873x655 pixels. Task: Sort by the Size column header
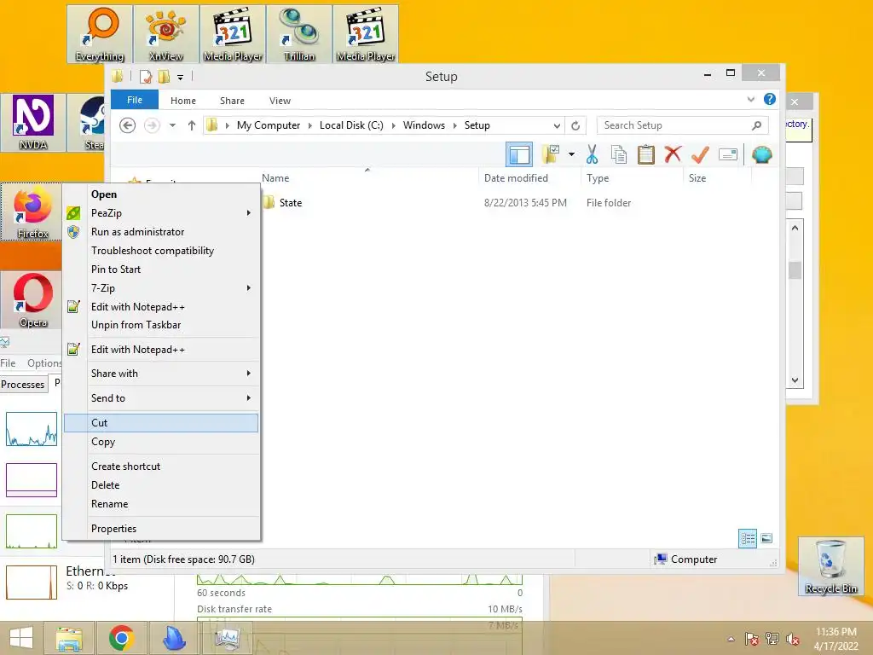tap(717, 177)
